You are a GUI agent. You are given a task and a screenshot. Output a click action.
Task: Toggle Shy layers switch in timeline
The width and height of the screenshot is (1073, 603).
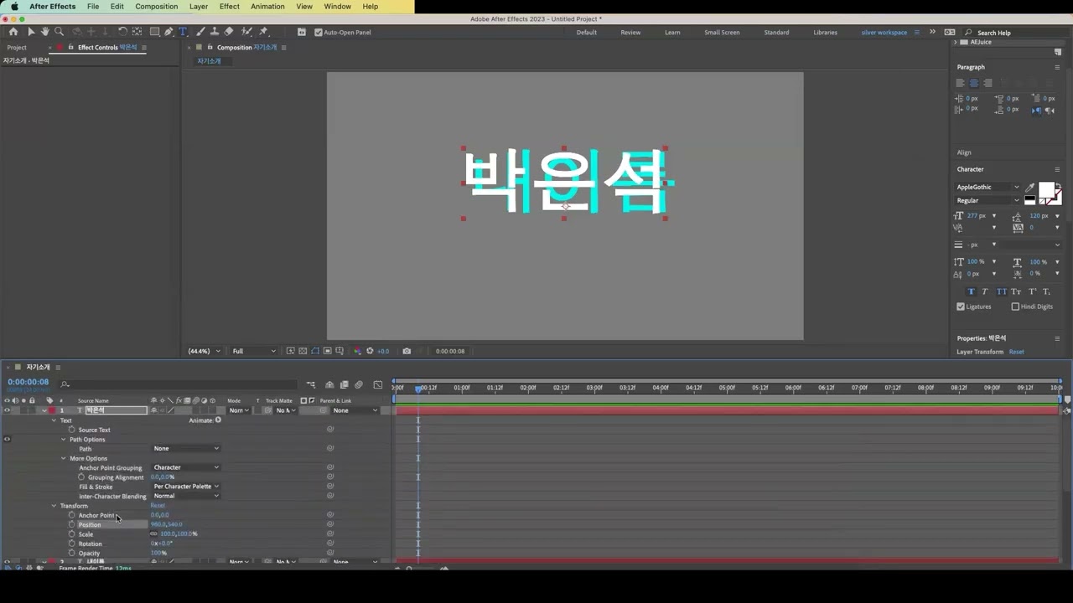329,384
